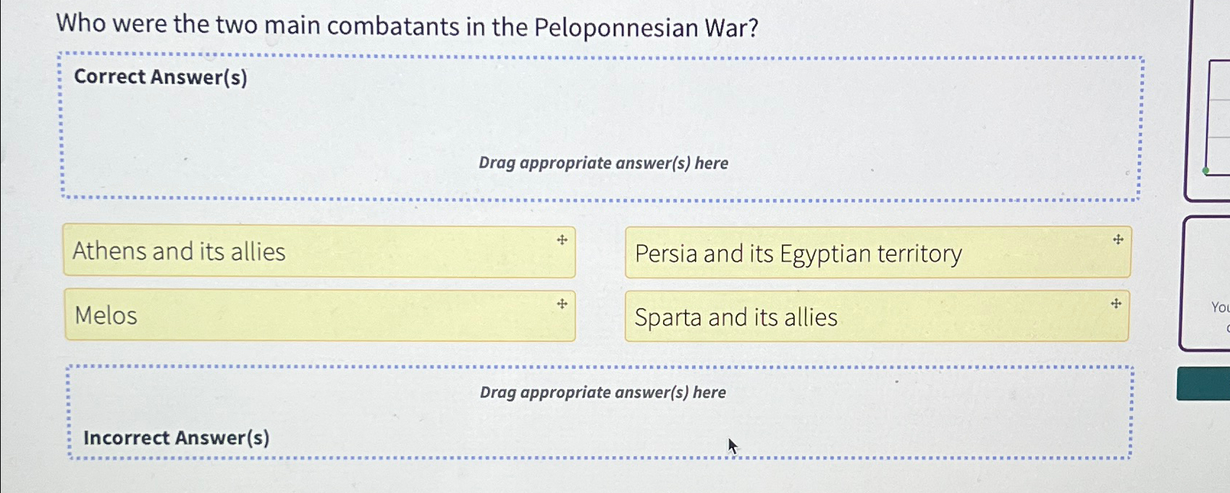Click the move handle on "Melos" tile
This screenshot has width=1230, height=493.
click(561, 304)
